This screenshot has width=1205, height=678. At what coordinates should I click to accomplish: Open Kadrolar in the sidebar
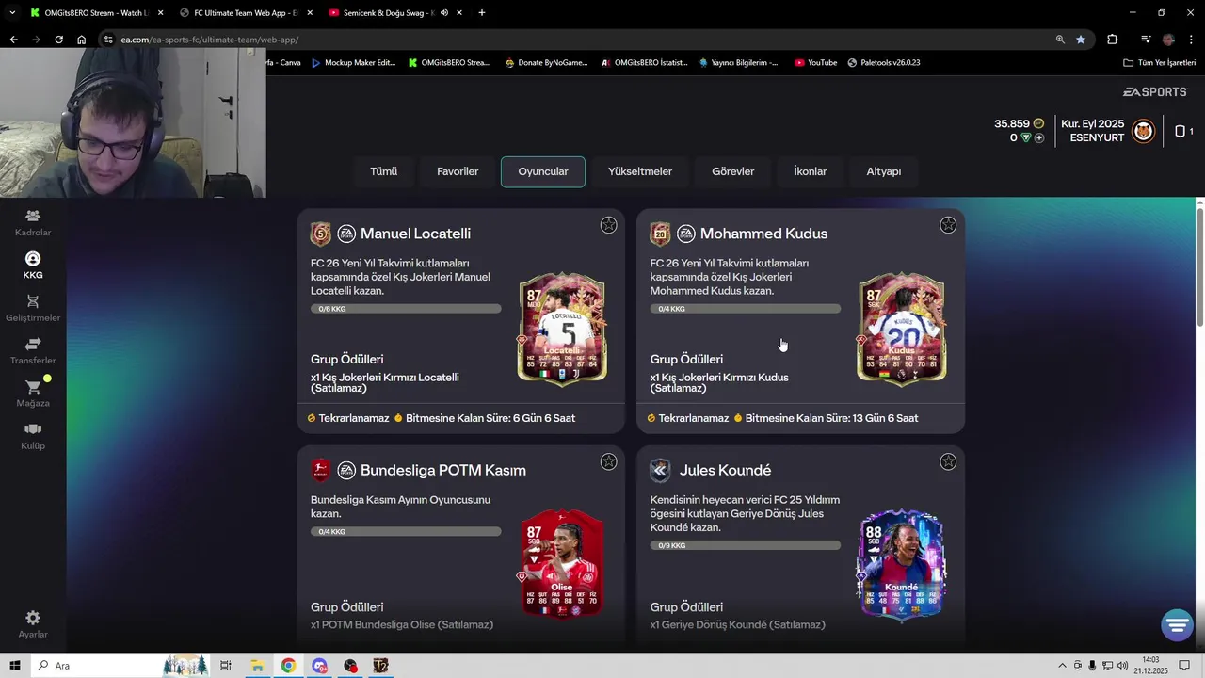pos(33,223)
